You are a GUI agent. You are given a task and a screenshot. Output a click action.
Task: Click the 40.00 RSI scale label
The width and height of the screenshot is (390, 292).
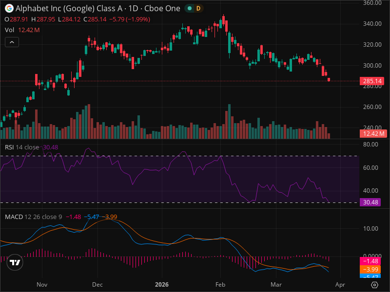[x=370, y=191]
